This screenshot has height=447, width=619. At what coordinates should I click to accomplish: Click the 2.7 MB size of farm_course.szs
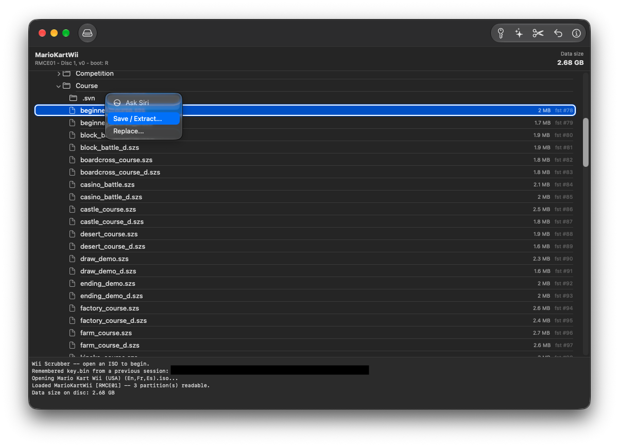point(542,333)
